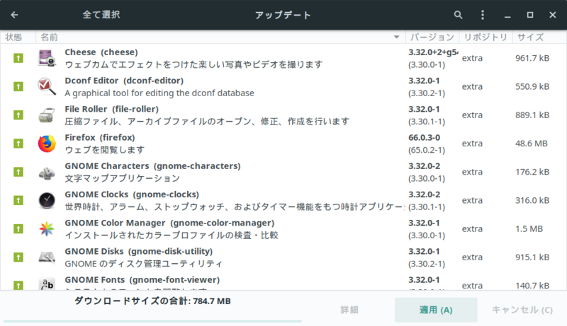Select the Cheese (cheese) row title

pyautogui.click(x=101, y=52)
